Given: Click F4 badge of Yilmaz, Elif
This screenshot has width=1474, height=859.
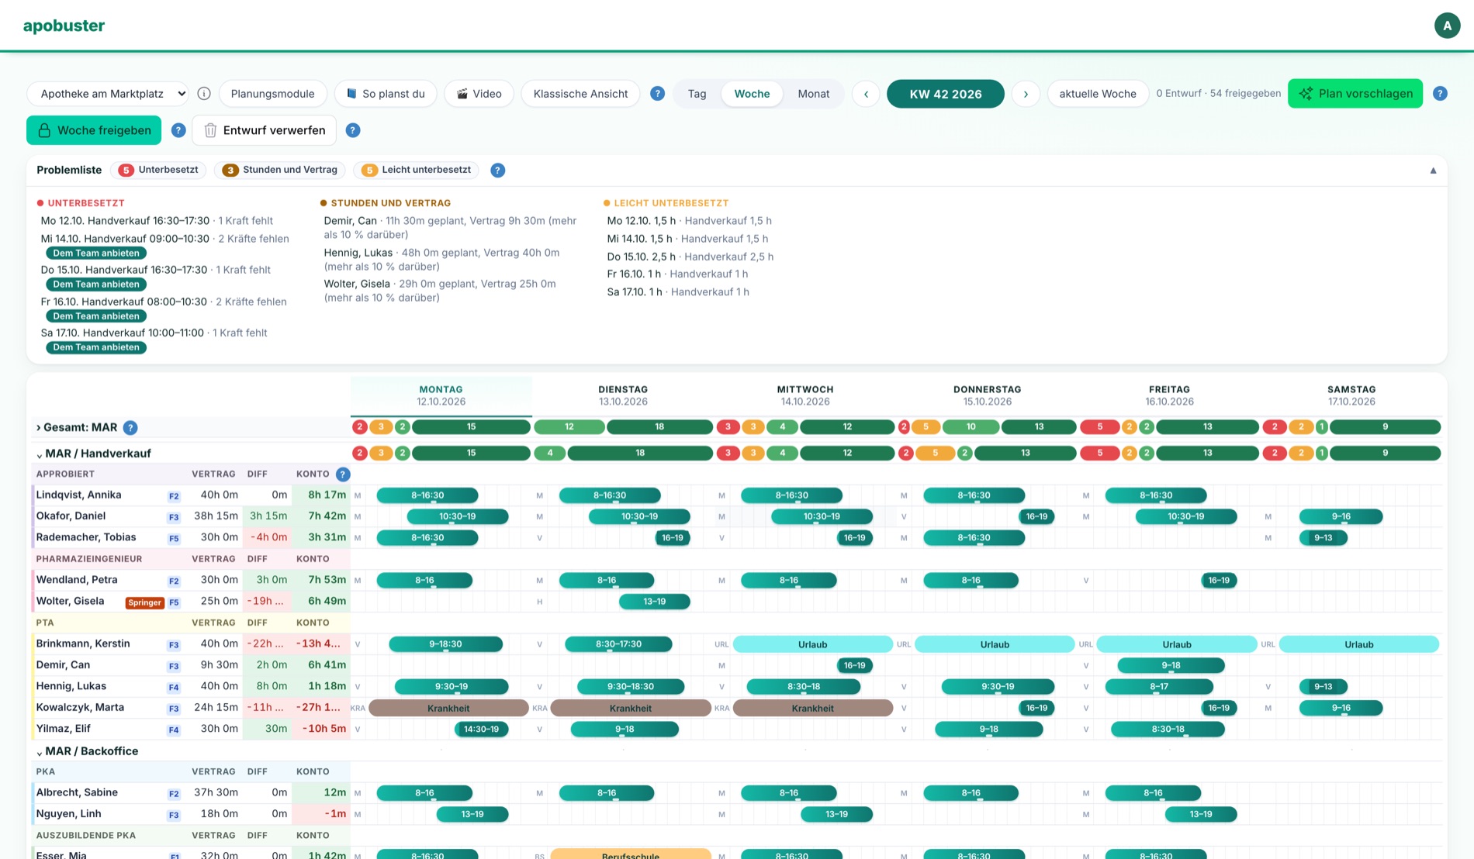Looking at the screenshot, I should click(174, 730).
